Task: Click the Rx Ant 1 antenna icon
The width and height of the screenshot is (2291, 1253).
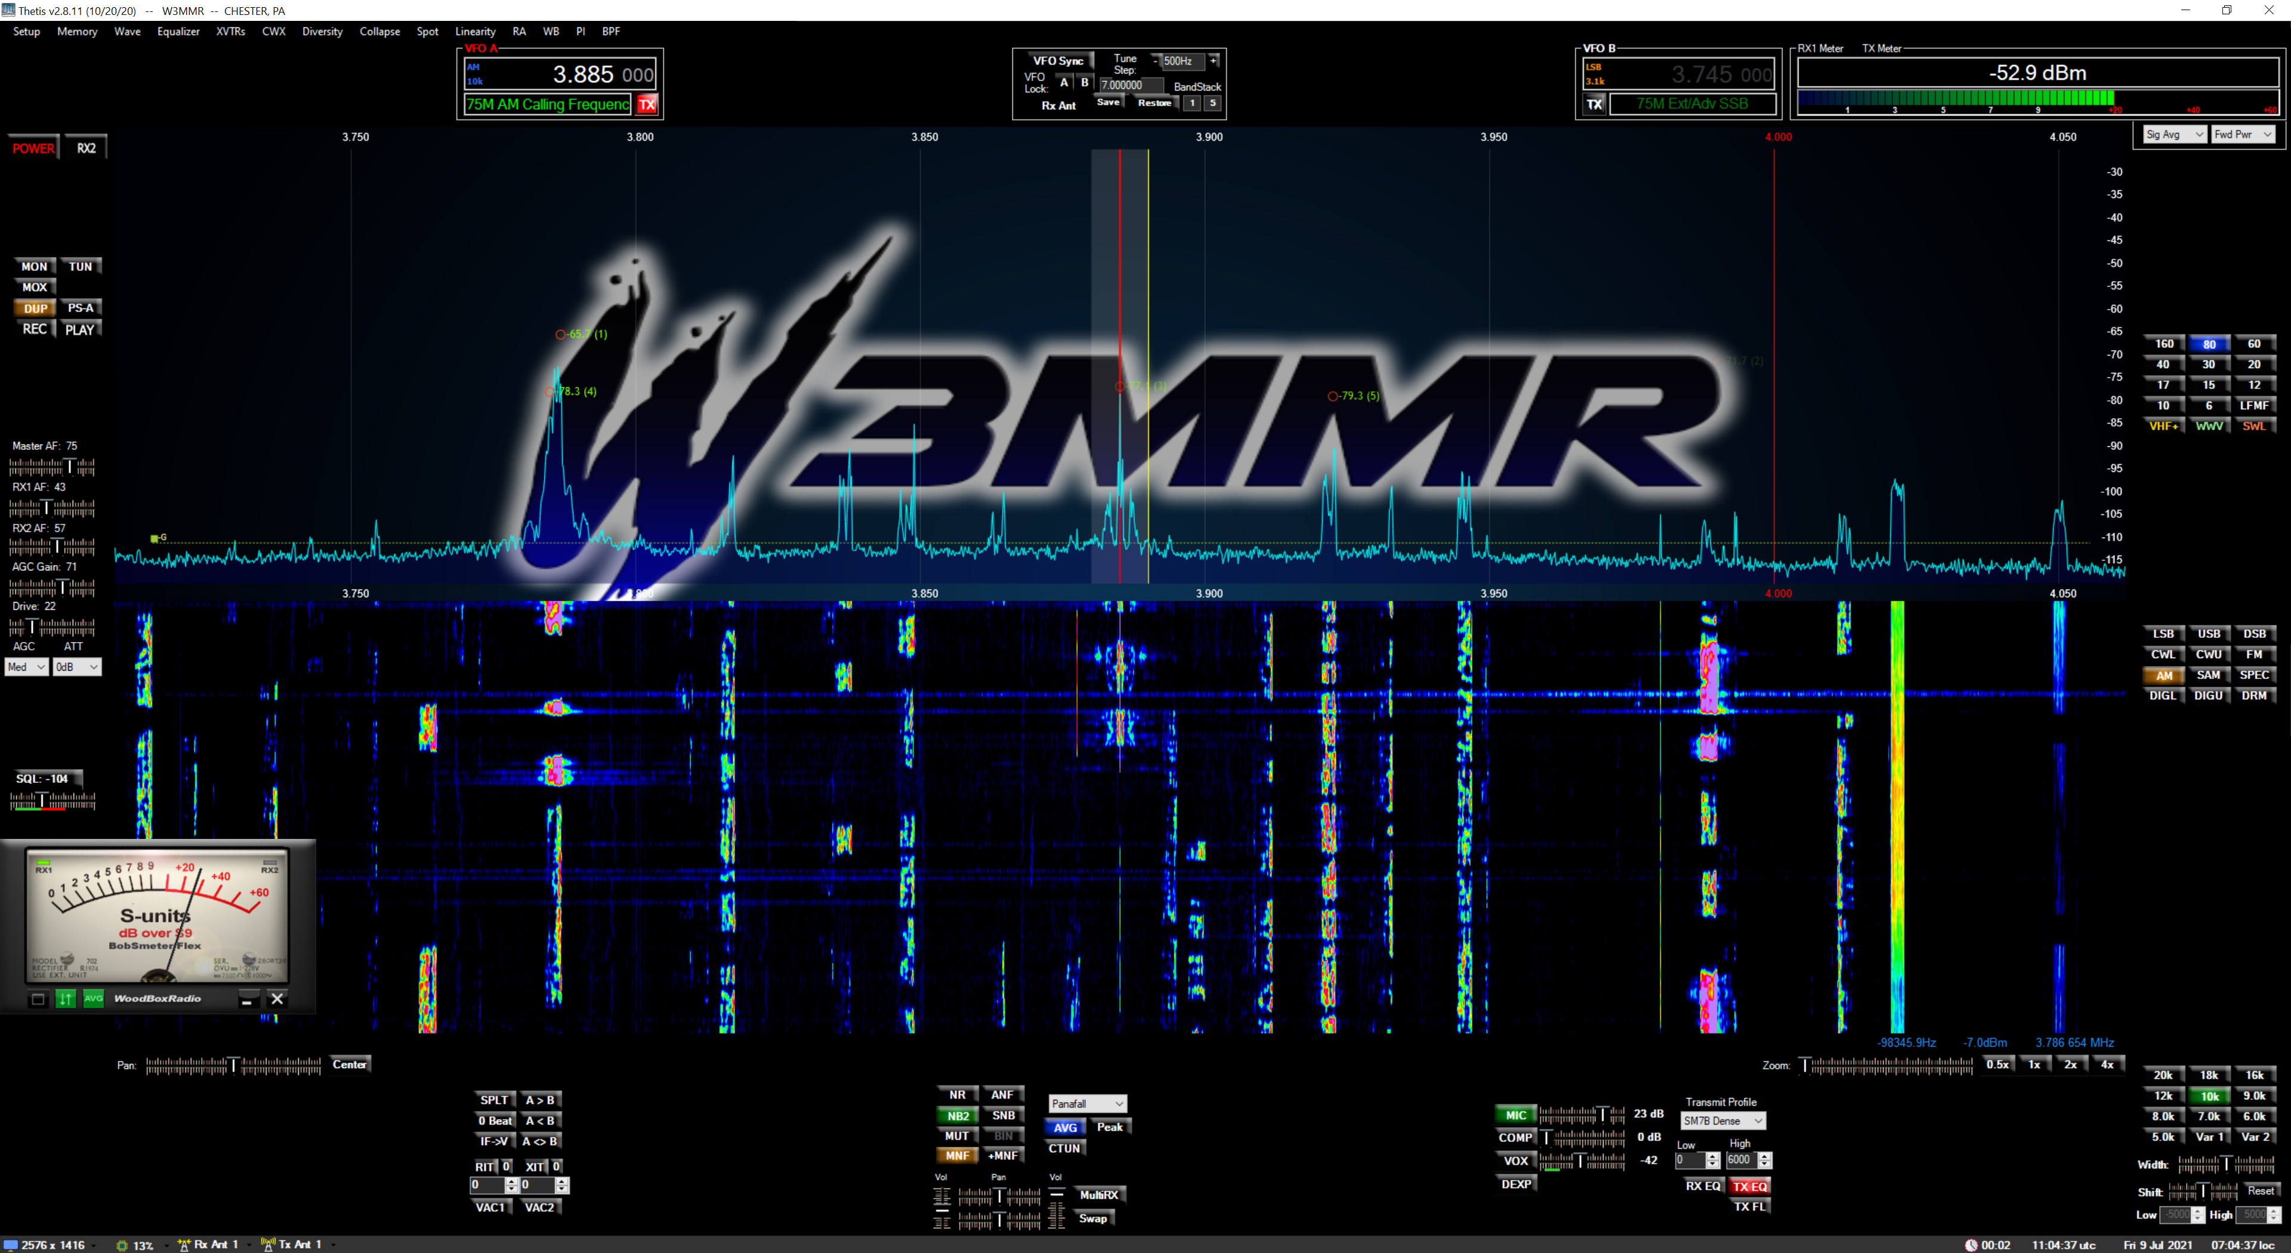Action: [x=184, y=1245]
